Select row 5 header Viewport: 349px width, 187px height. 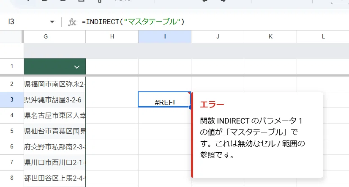coord(12,131)
